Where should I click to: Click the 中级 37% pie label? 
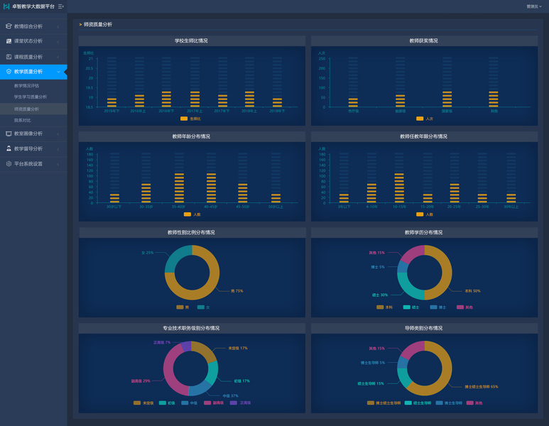point(230,396)
